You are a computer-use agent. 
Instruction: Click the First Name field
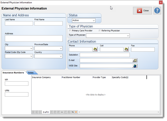click(48, 23)
